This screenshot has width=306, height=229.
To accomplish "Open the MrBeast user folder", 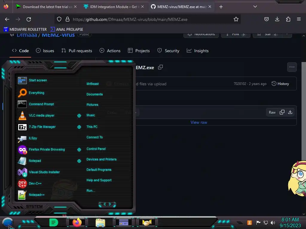I will [93, 84].
